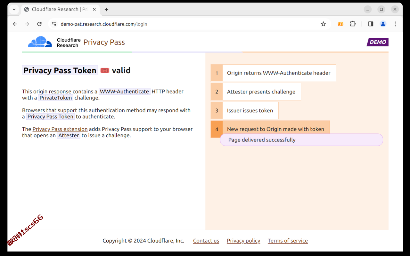Go back to the previous page
The width and height of the screenshot is (410, 256).
15,24
